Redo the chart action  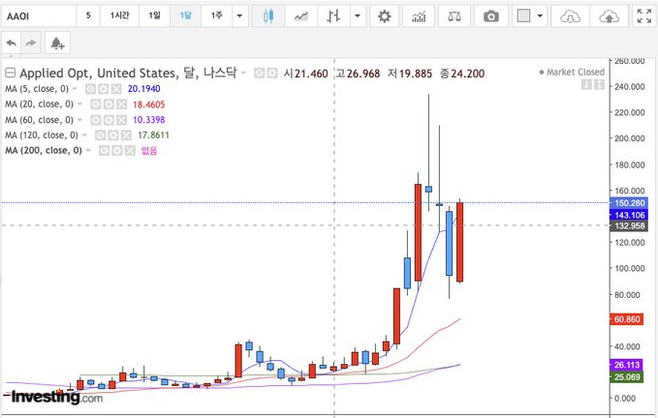31,43
